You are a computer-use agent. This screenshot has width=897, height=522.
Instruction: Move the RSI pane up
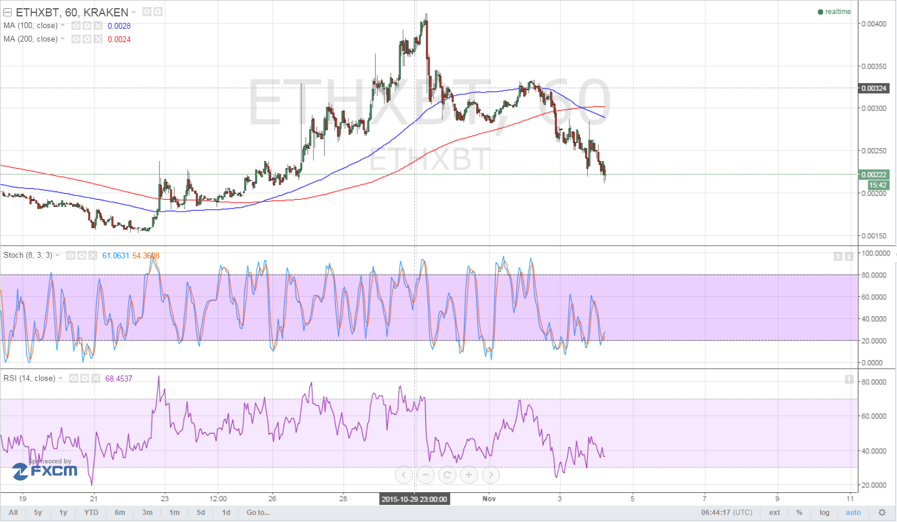click(x=849, y=380)
